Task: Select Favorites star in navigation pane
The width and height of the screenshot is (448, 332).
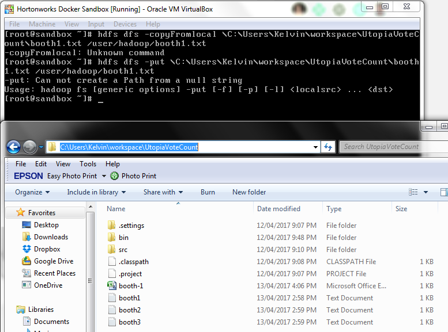Action: click(x=20, y=212)
